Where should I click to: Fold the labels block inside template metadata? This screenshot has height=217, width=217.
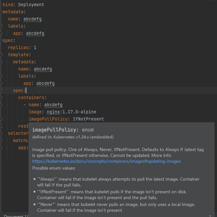click(x=1, y=76)
